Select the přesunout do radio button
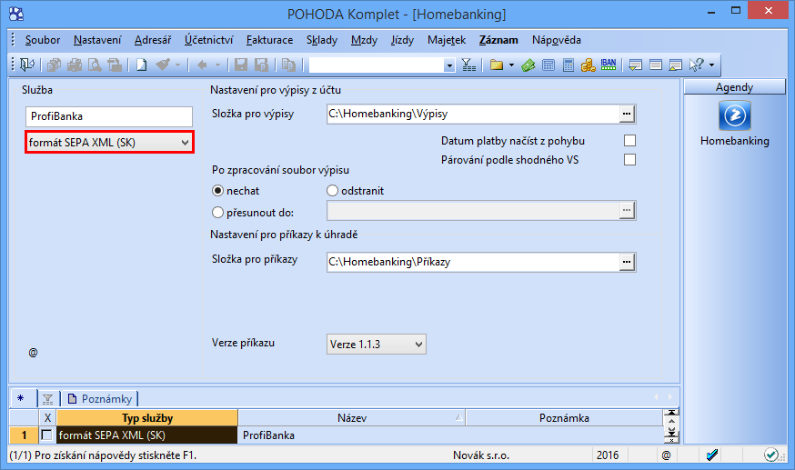The image size is (795, 470). (x=217, y=212)
